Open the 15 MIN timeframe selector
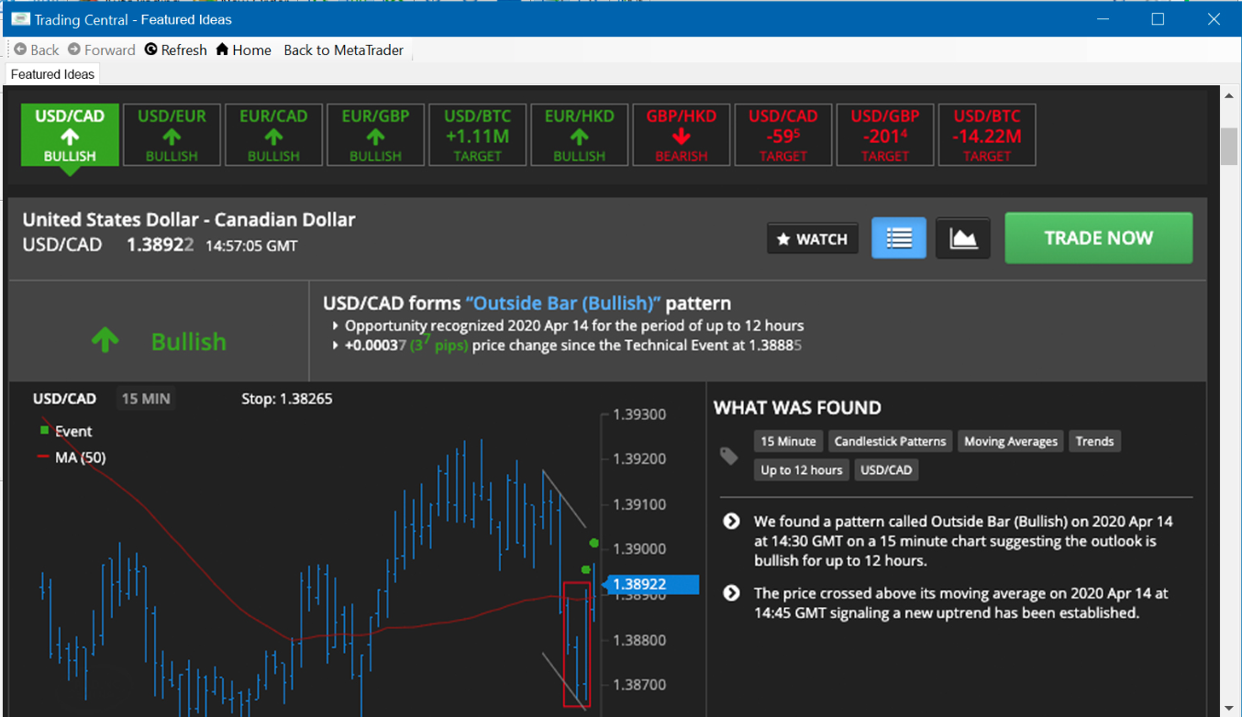This screenshot has height=717, width=1242. pos(145,398)
